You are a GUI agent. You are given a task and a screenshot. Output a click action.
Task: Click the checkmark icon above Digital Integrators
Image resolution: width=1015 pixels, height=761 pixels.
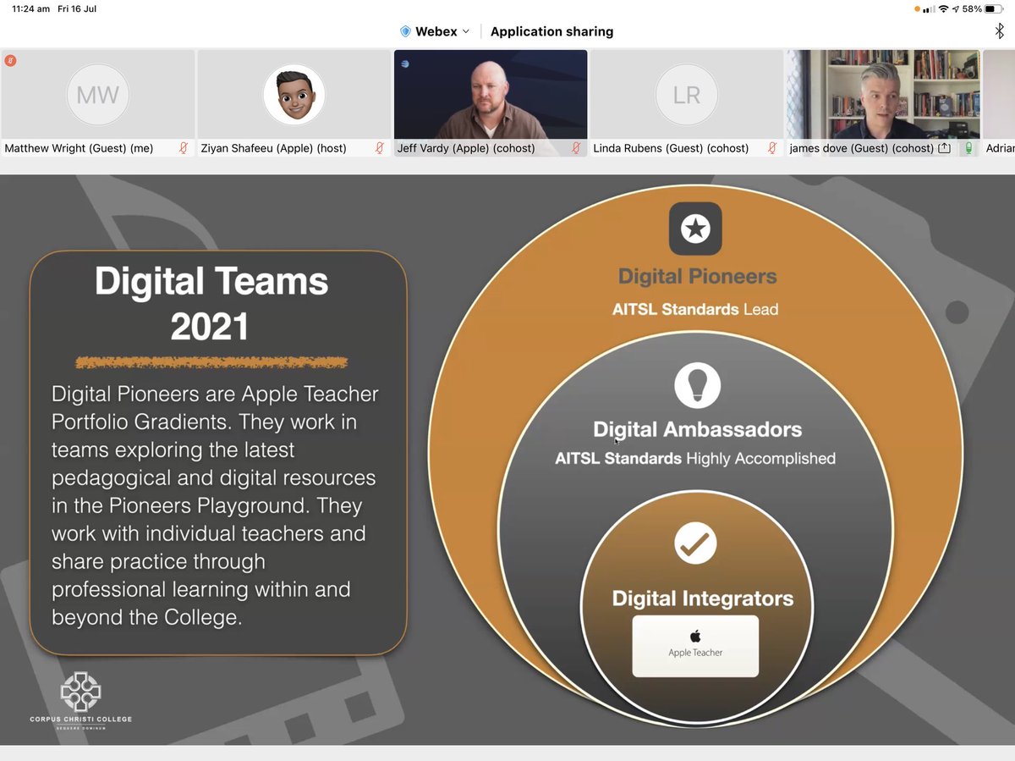click(696, 543)
